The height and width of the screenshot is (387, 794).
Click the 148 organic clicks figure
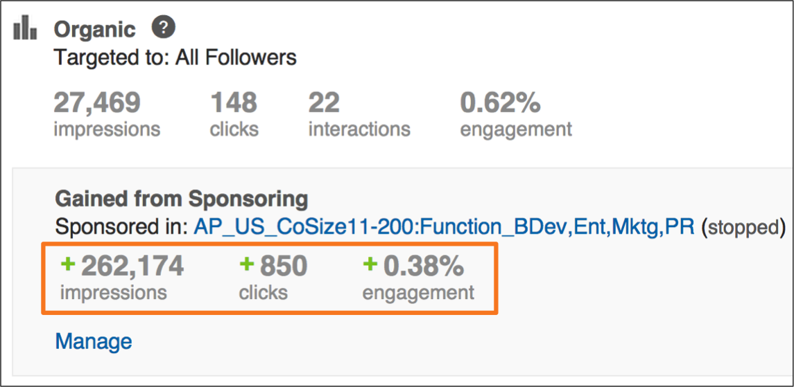tap(234, 103)
